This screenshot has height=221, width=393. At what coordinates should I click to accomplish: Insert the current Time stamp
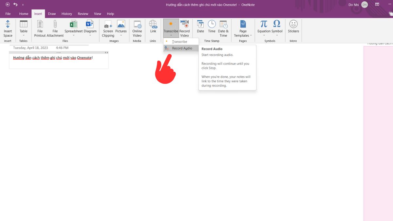tap(212, 24)
